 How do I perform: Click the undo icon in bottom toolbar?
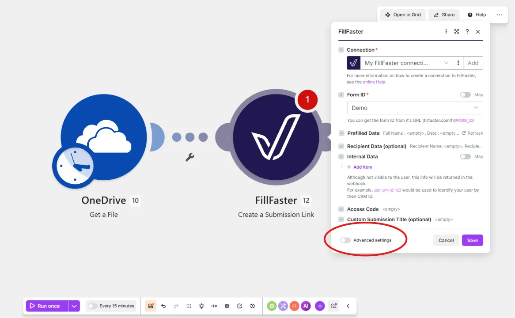tap(163, 306)
